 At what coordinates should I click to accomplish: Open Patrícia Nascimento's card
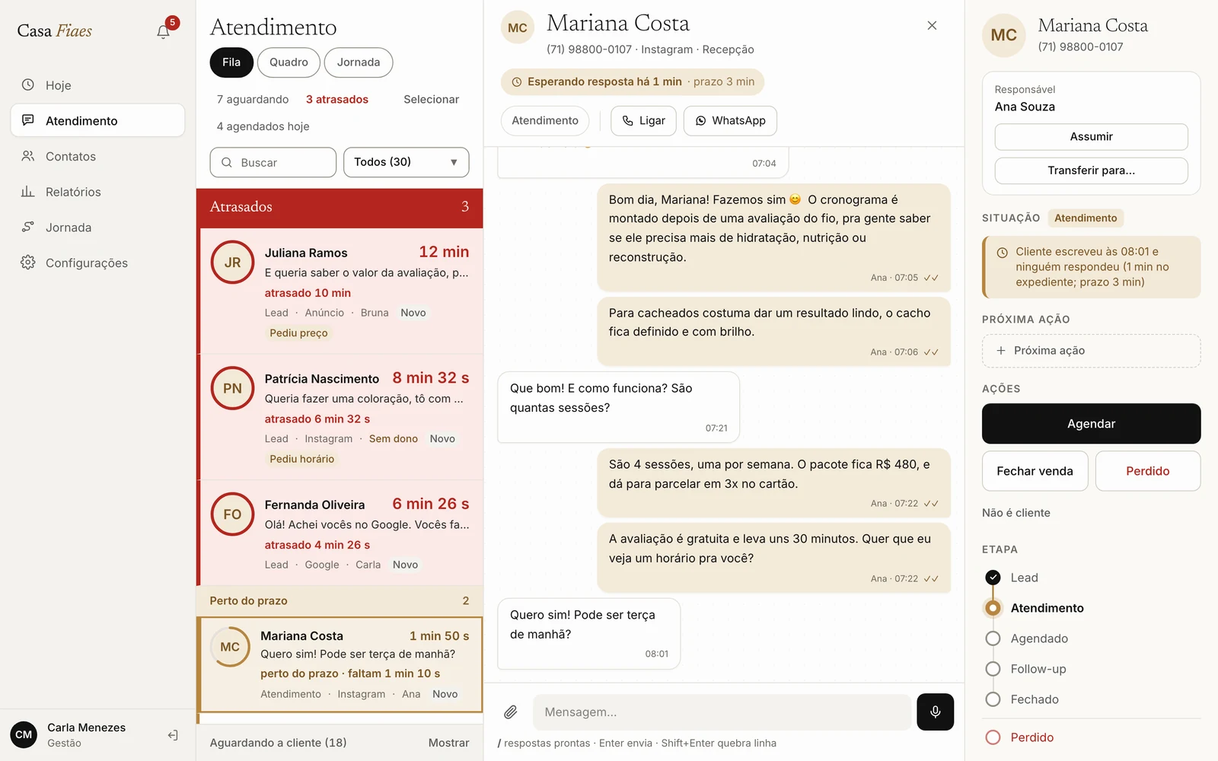[340, 417]
